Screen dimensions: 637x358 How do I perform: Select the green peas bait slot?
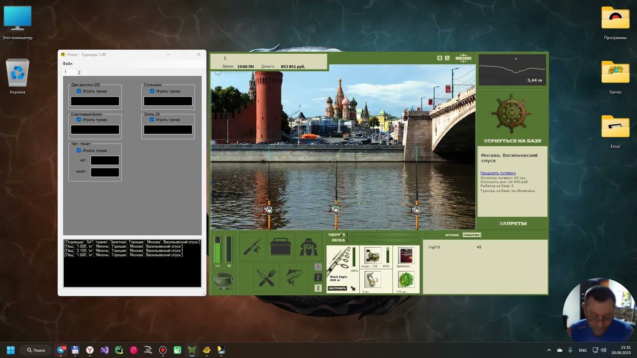(406, 279)
